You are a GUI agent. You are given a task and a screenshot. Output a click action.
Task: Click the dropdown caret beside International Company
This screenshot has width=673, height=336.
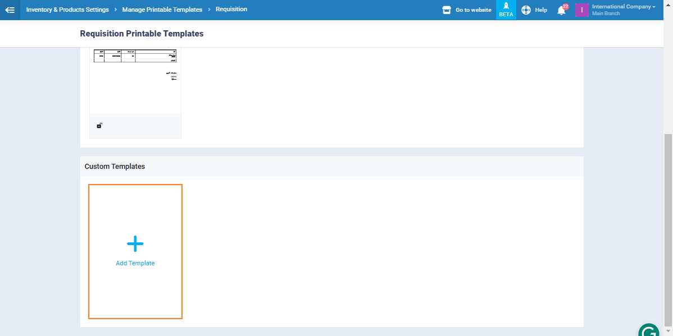pyautogui.click(x=653, y=7)
